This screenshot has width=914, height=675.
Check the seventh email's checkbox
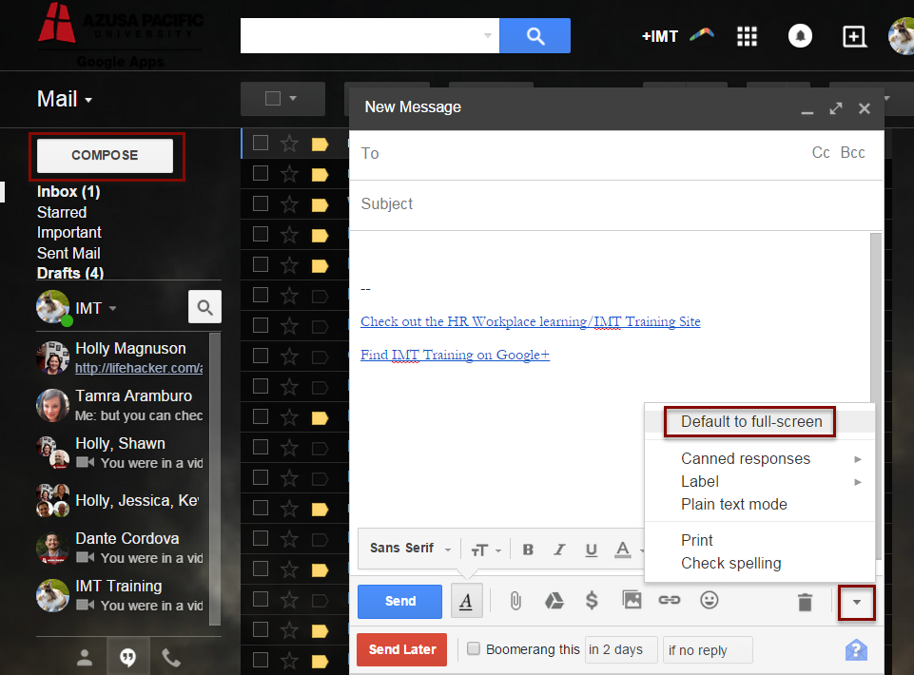(x=261, y=325)
